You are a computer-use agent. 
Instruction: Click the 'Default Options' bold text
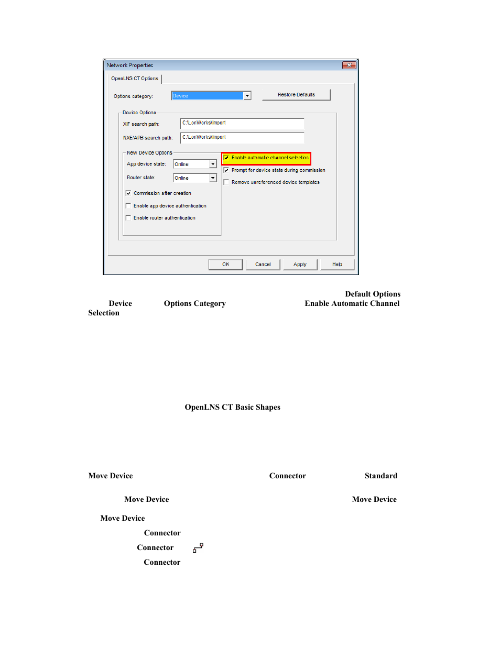(x=373, y=294)
